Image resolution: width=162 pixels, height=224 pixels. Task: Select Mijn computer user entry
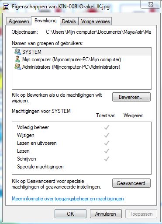[82, 59]
